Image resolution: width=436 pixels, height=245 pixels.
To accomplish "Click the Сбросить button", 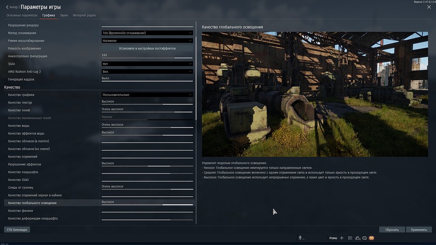I will (392, 230).
